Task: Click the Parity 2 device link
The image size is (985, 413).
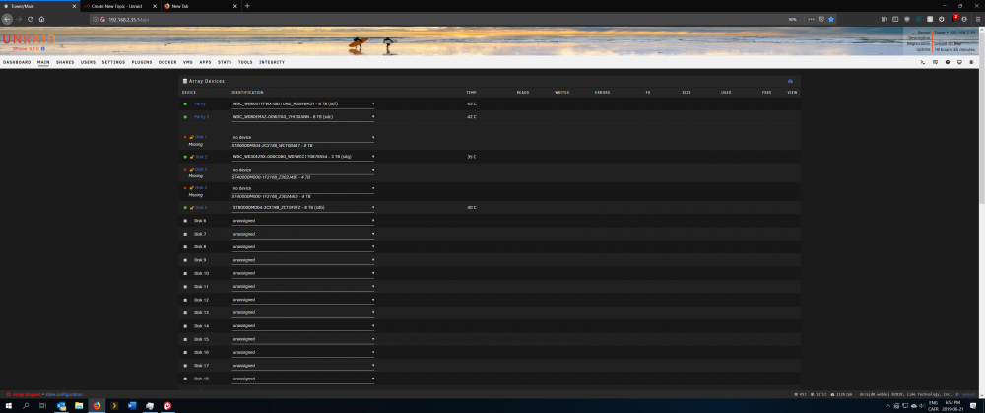Action: tap(201, 117)
